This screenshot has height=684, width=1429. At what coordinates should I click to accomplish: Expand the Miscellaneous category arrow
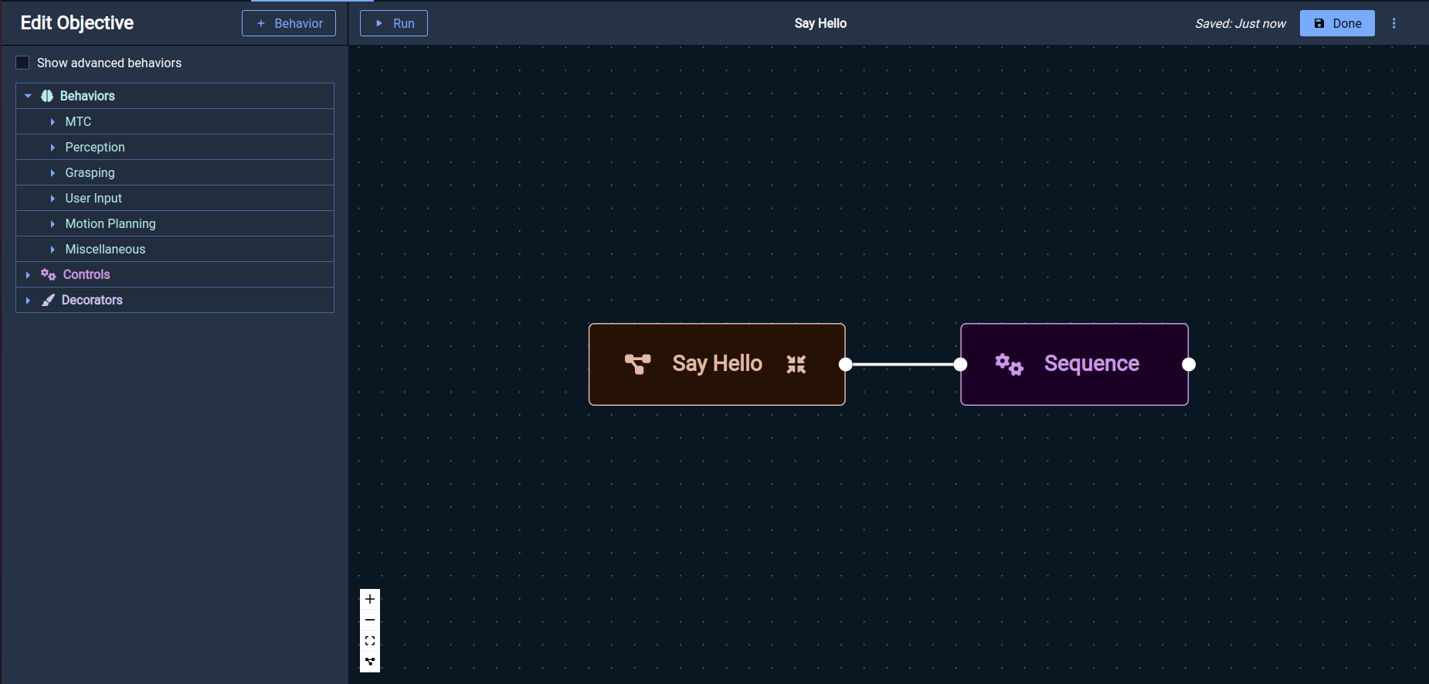(53, 249)
